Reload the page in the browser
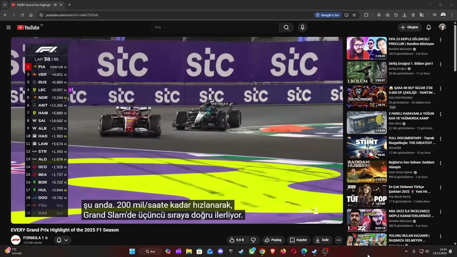This screenshot has height=257, width=457. (x=22, y=15)
